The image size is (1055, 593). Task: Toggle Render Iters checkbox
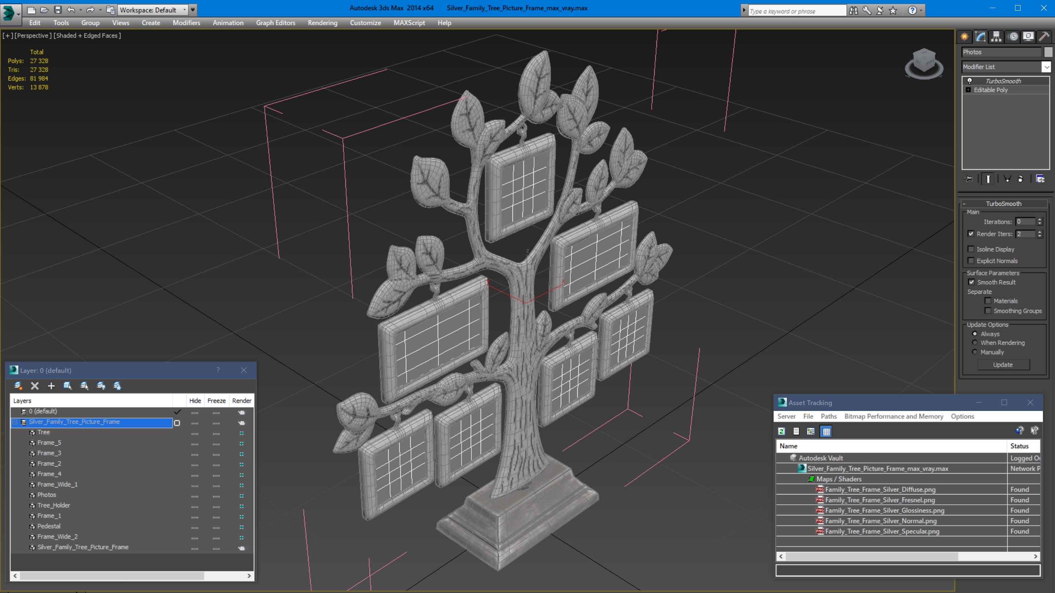pos(971,234)
